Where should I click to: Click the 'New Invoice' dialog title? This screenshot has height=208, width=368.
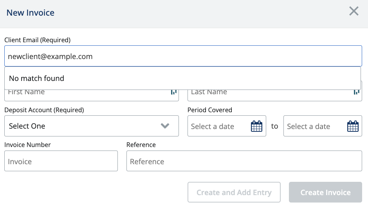[31, 13]
